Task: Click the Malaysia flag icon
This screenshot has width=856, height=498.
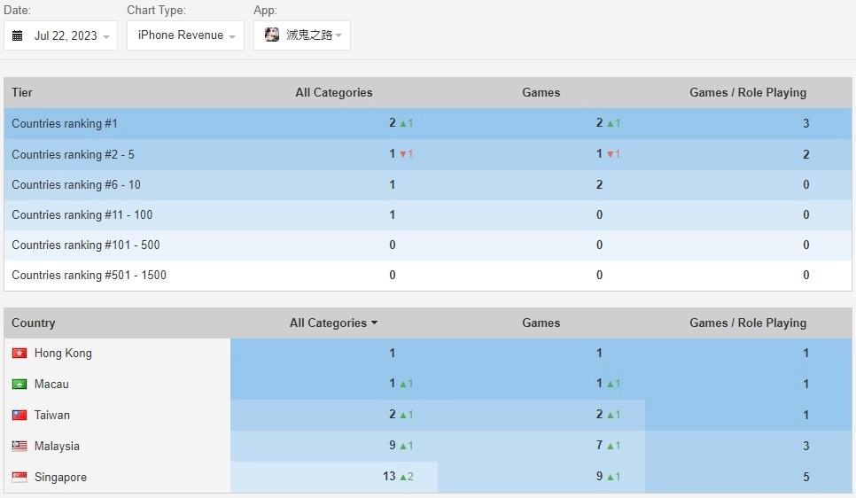Action: tap(19, 447)
